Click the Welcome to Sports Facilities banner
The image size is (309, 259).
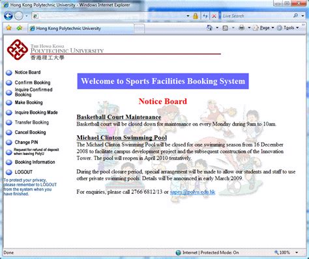pos(163,81)
